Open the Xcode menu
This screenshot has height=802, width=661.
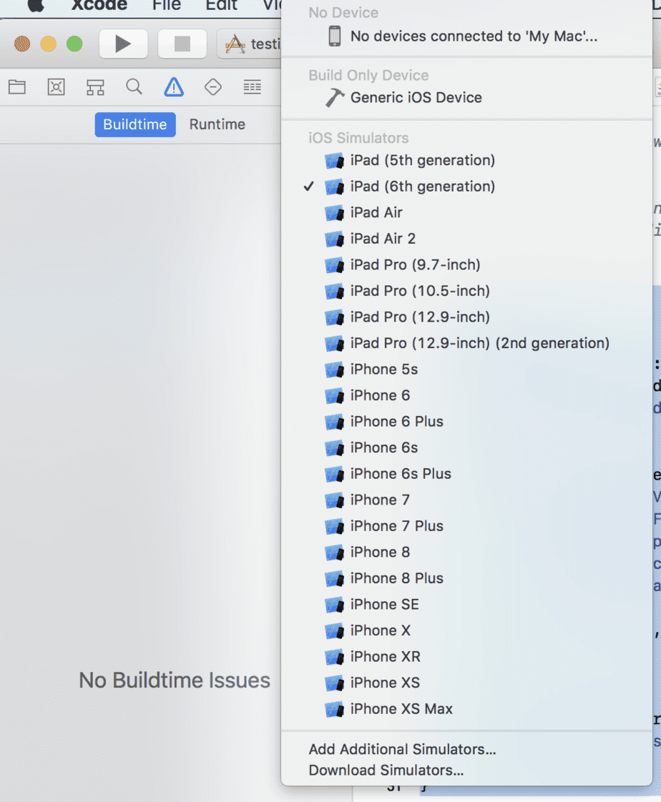coord(99,5)
